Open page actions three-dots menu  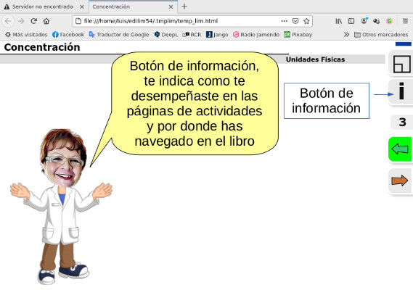[x=285, y=21]
